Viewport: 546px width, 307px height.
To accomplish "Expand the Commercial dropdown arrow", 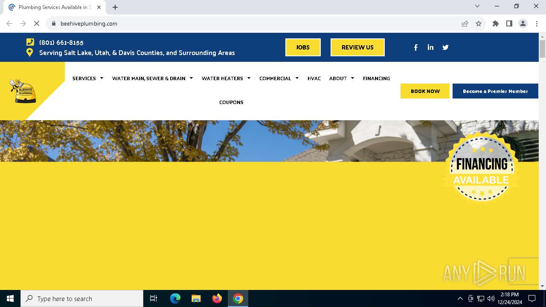I will (297, 78).
